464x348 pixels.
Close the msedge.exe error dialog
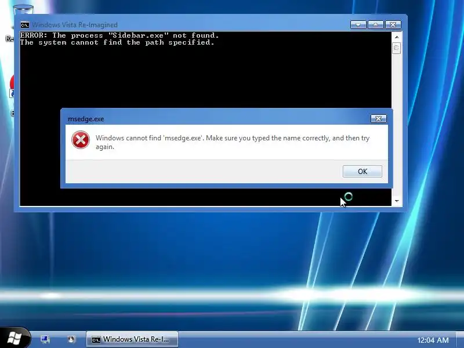click(x=379, y=119)
